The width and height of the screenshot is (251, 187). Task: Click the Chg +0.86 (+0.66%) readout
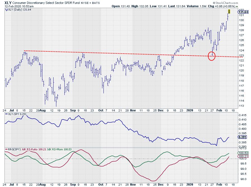click(224, 6)
